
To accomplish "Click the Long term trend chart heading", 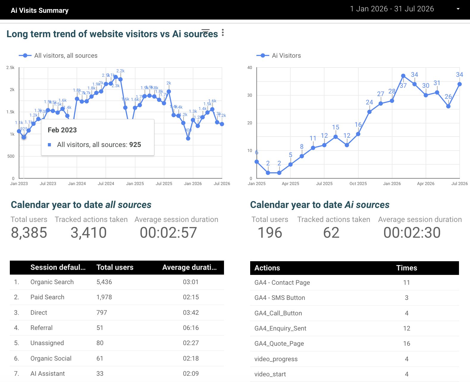I will point(112,34).
